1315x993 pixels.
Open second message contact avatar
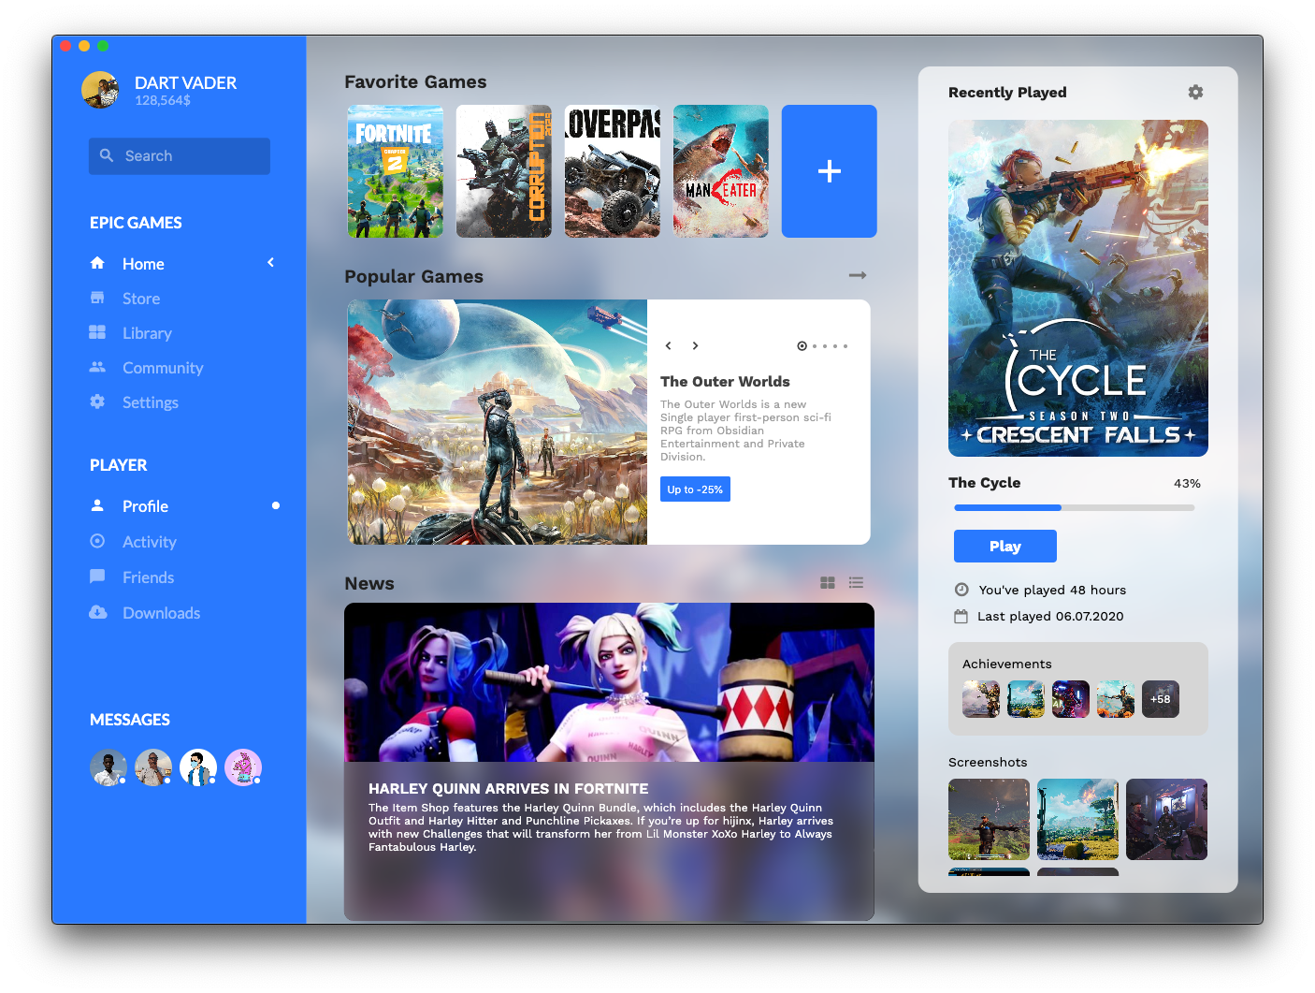[153, 767]
